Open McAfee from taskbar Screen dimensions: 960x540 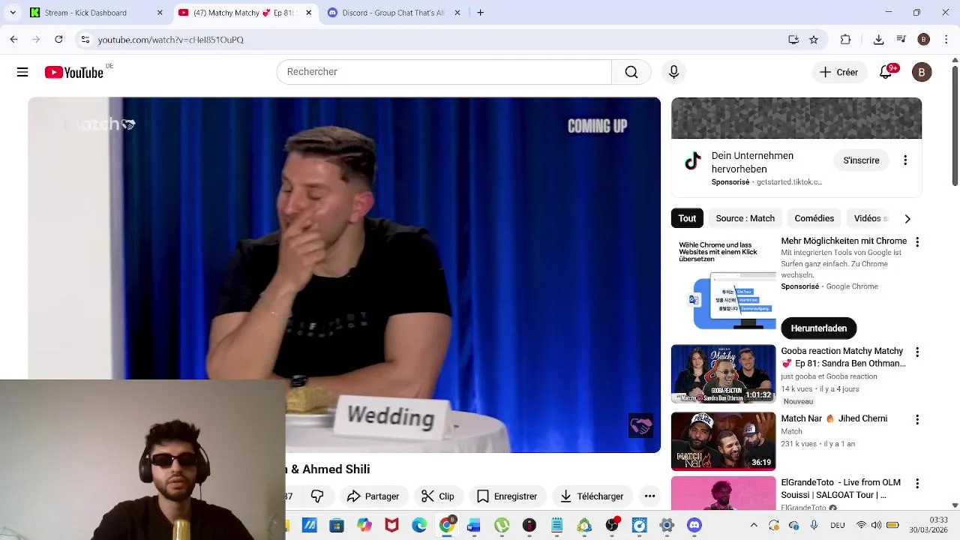[x=391, y=525]
